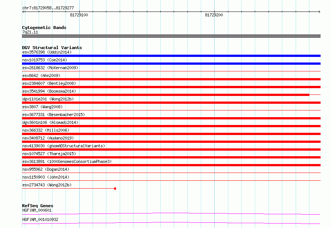
Task: Click the 81729100 ruler coordinate
Action: click(x=79, y=15)
